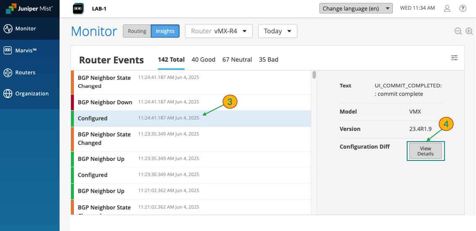Open the Router vMX-R4 selector dropdown

(218, 31)
